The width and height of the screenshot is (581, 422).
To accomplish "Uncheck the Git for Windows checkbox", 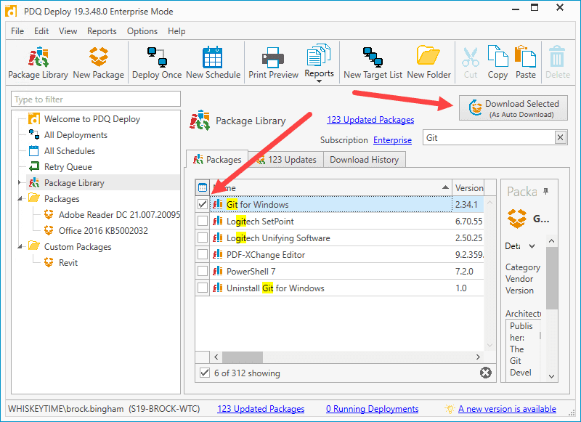I will (203, 204).
